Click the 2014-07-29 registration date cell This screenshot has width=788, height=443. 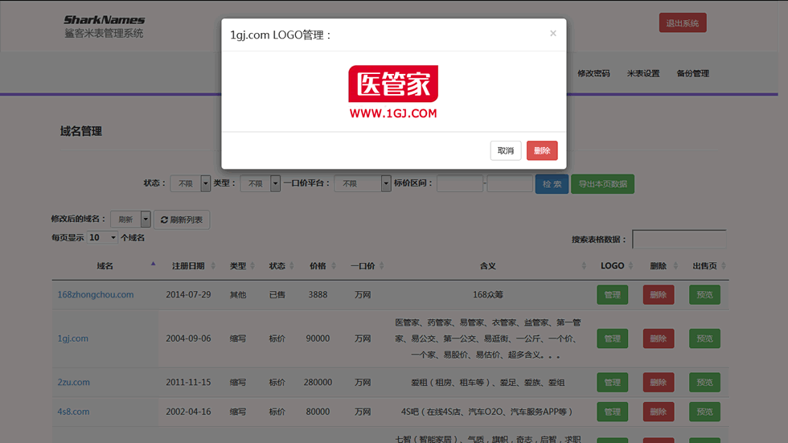click(x=188, y=295)
